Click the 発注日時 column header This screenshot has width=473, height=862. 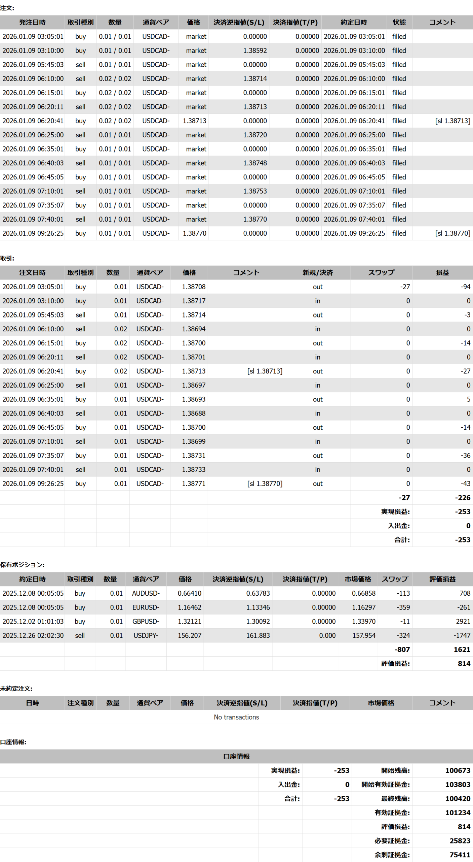pyautogui.click(x=32, y=22)
